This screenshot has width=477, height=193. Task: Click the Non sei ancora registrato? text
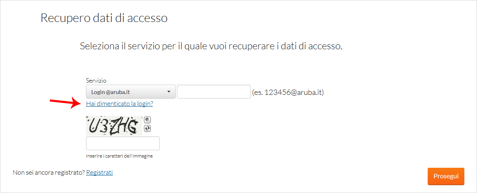coord(49,173)
